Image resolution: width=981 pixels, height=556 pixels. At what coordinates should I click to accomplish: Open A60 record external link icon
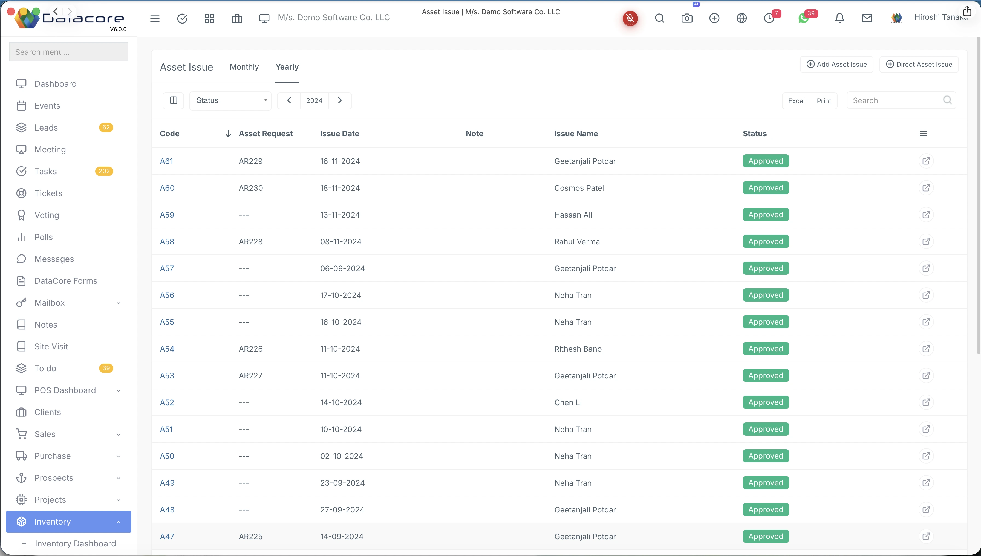(926, 188)
